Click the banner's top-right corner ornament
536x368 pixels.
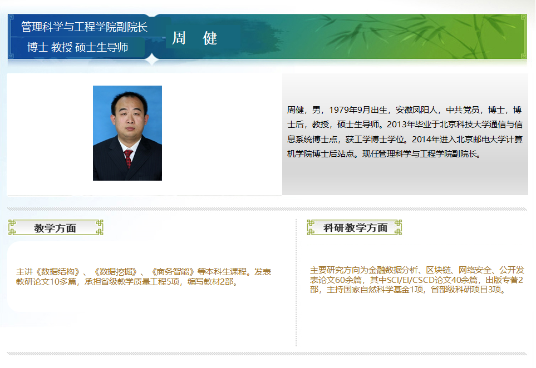pyautogui.click(x=523, y=18)
